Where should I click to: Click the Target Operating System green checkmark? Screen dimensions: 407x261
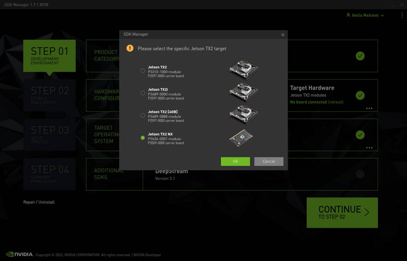click(360, 134)
